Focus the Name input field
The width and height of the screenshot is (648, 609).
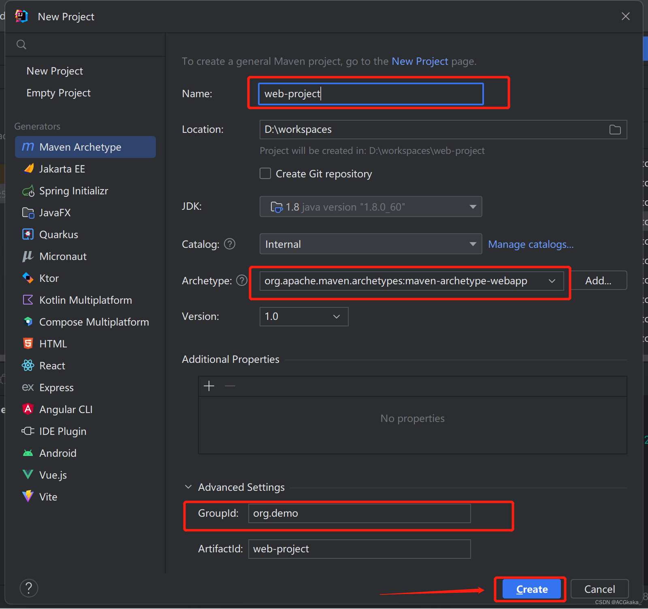pyautogui.click(x=371, y=94)
